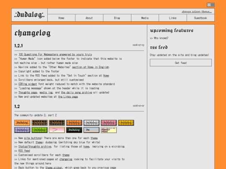The width and height of the screenshot is (226, 169).
Task: Go to the Home nav tab
Action: coord(61,18)
